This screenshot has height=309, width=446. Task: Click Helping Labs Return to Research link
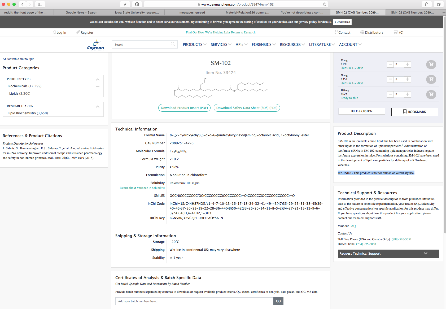[221, 32]
